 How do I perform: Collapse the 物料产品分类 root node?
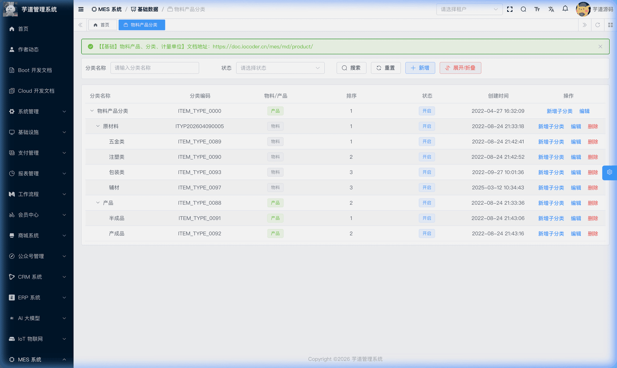click(92, 111)
